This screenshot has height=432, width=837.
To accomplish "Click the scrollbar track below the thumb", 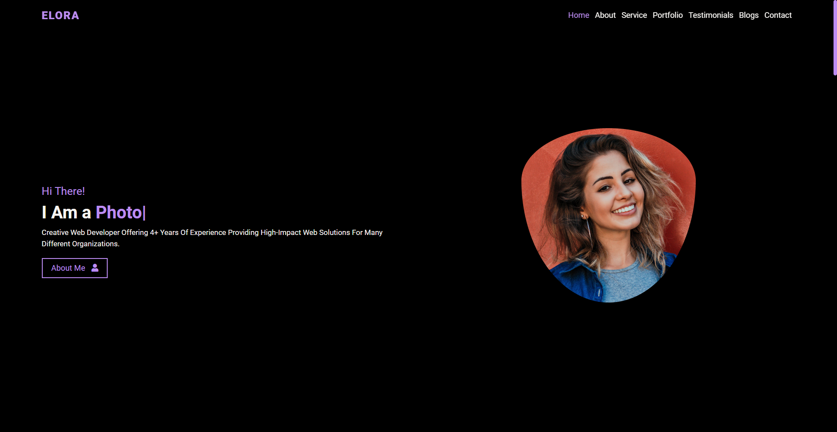I will tap(835, 253).
